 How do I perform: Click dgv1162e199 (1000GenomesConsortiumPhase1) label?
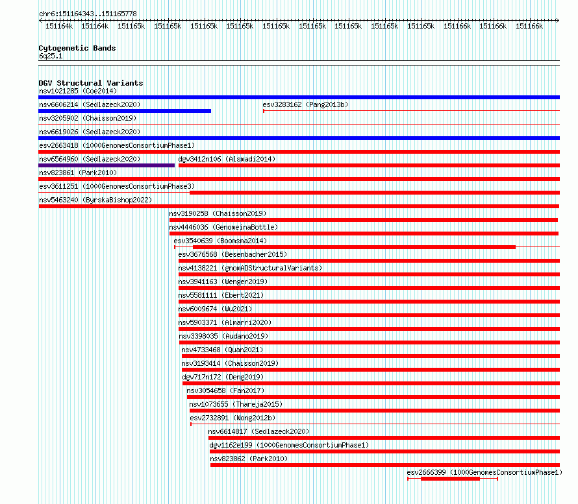pos(289,445)
